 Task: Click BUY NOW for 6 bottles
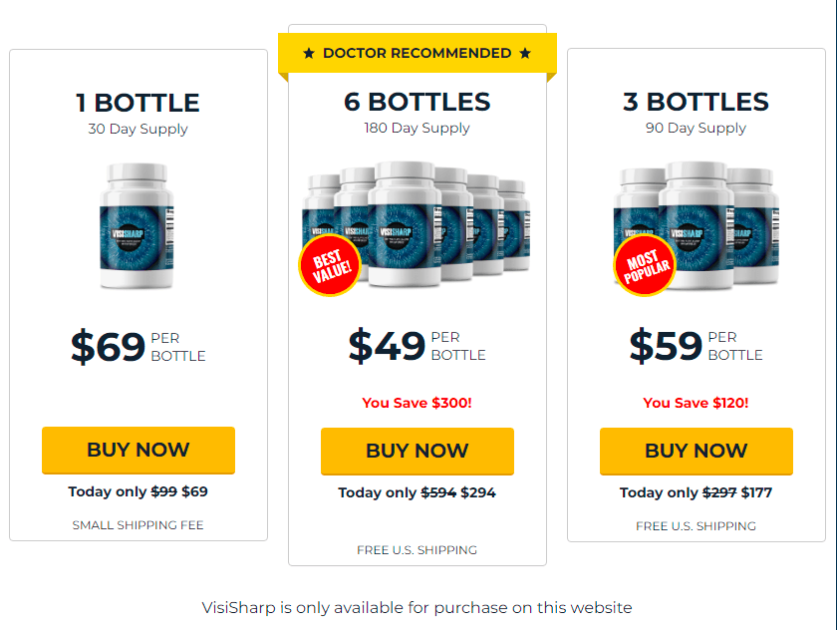point(417,451)
